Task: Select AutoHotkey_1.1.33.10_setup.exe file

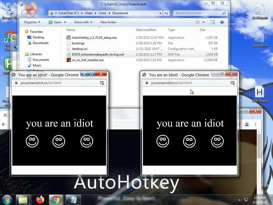Action: (x=142, y=37)
